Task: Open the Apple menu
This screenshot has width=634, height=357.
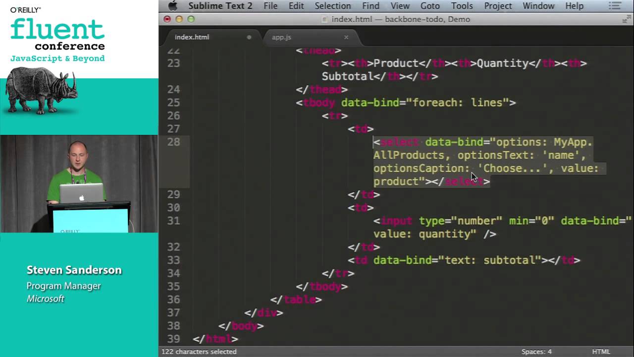Action: [172, 6]
